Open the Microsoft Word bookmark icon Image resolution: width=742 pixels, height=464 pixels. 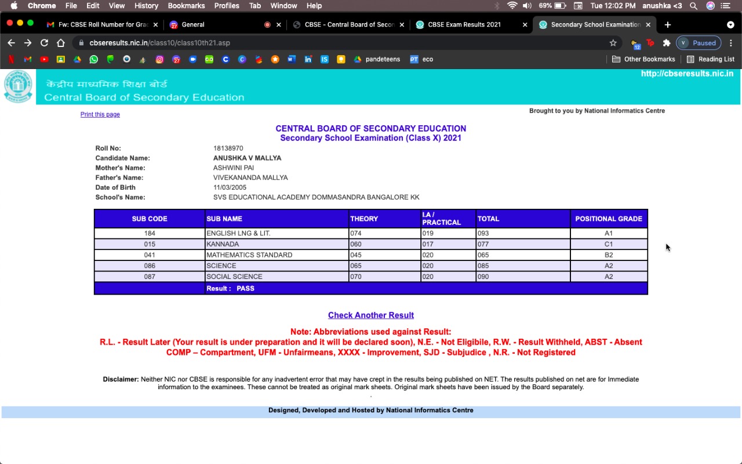point(292,59)
